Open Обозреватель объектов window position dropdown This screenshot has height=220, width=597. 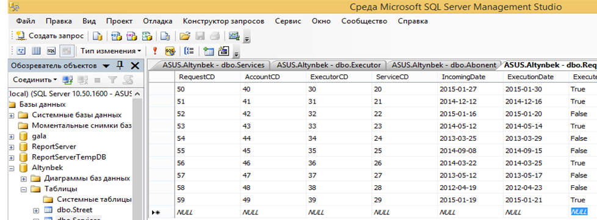[106, 66]
